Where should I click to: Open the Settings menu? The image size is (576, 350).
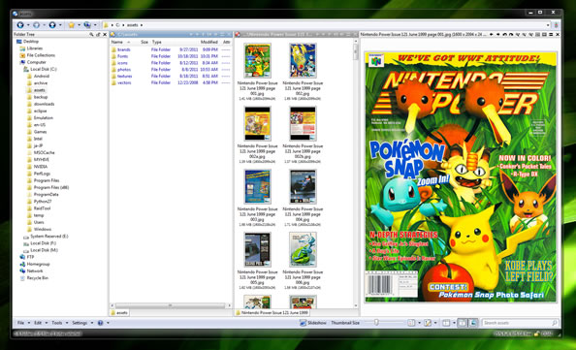(x=80, y=323)
